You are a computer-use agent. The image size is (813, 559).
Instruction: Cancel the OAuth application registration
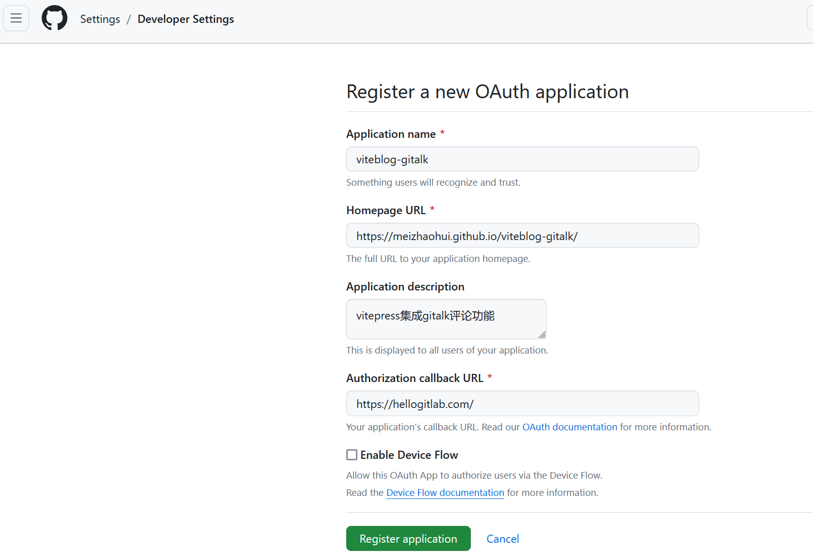tap(502, 539)
